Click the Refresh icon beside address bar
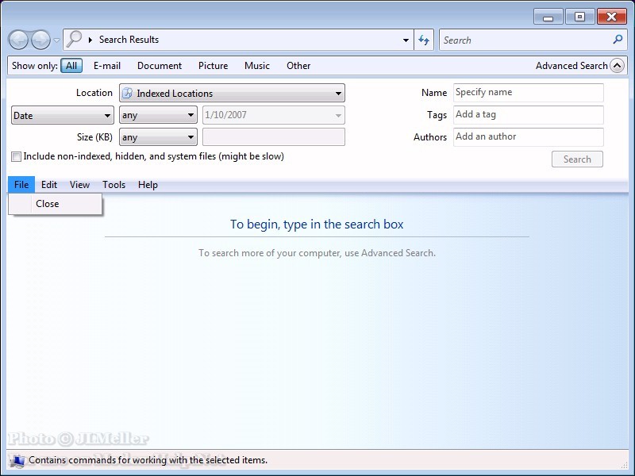 (425, 40)
